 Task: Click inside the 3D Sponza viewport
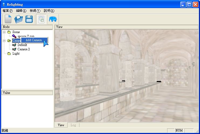click(127, 76)
